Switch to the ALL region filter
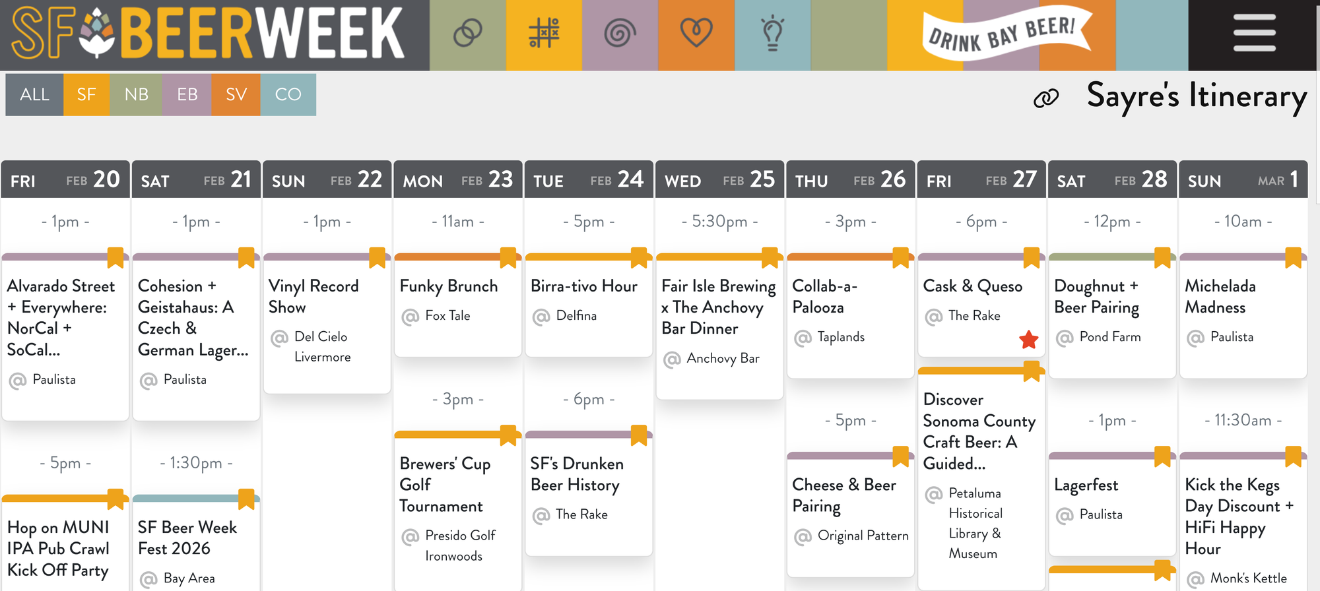1320x591 pixels. [34, 94]
